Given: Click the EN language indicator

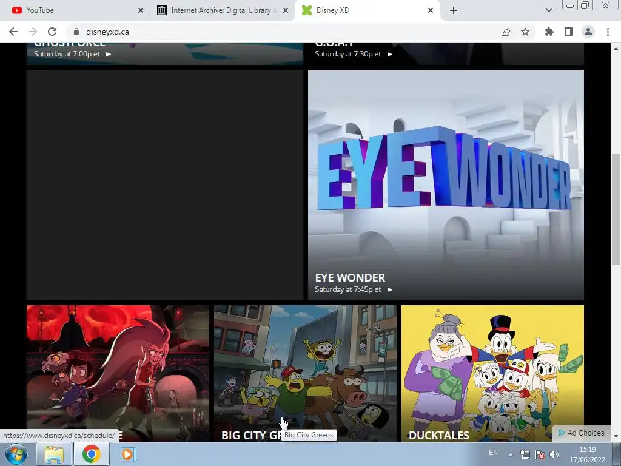Looking at the screenshot, I should [493, 453].
